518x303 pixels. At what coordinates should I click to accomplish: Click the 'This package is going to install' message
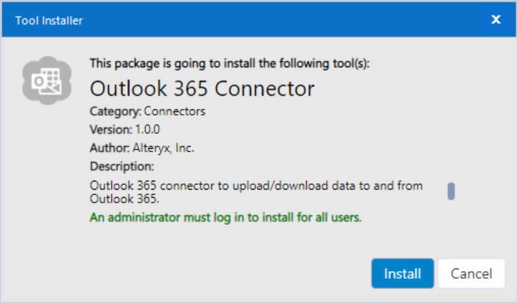coord(230,63)
